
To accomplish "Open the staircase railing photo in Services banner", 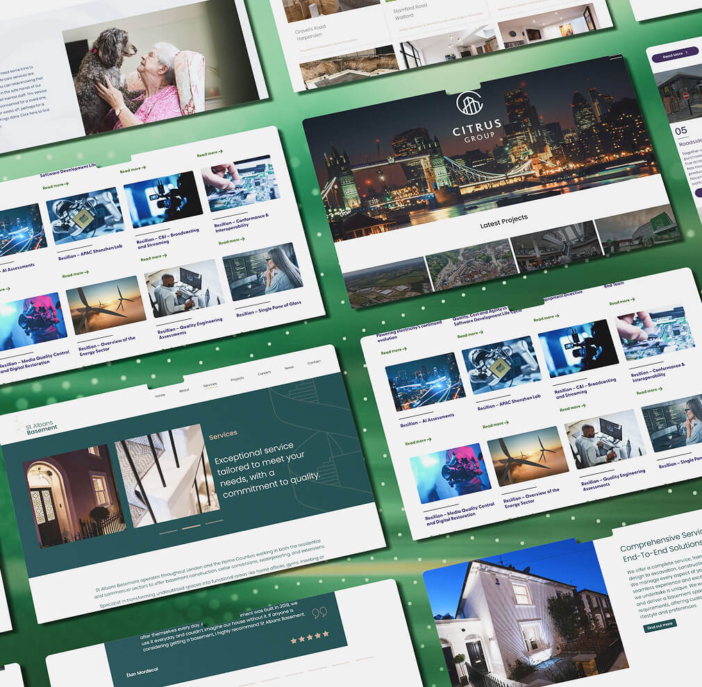I will 167,475.
